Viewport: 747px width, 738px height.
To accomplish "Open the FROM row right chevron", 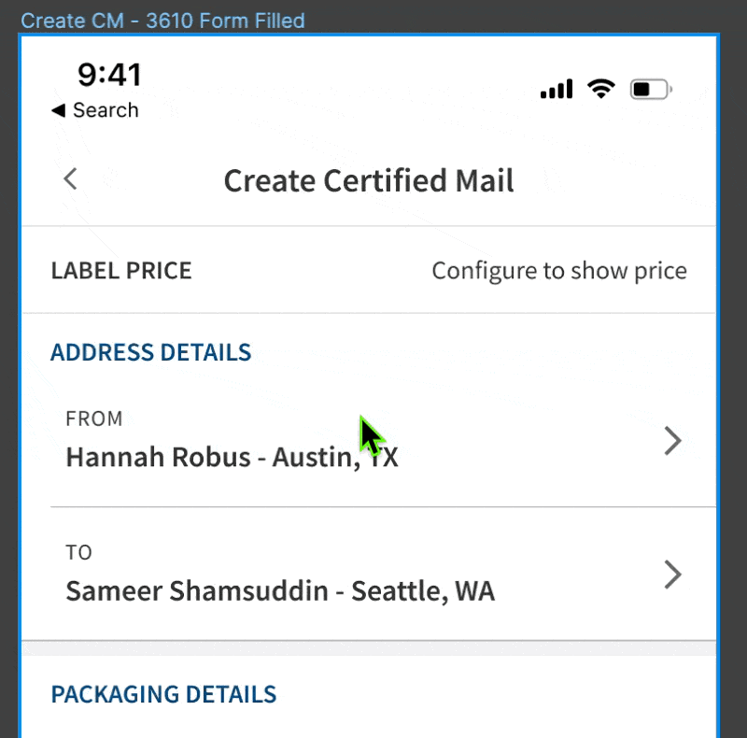I will (672, 441).
